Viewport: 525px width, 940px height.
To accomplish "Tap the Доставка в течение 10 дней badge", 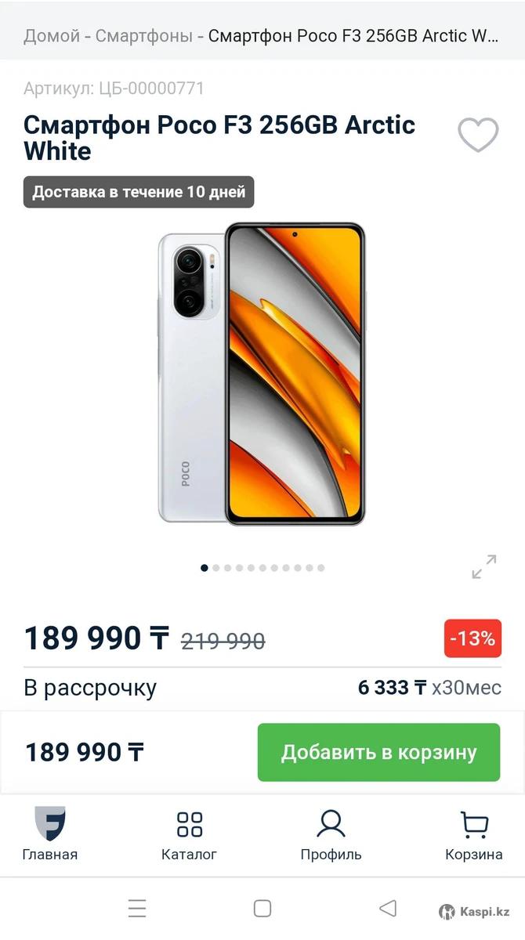I will (x=139, y=192).
